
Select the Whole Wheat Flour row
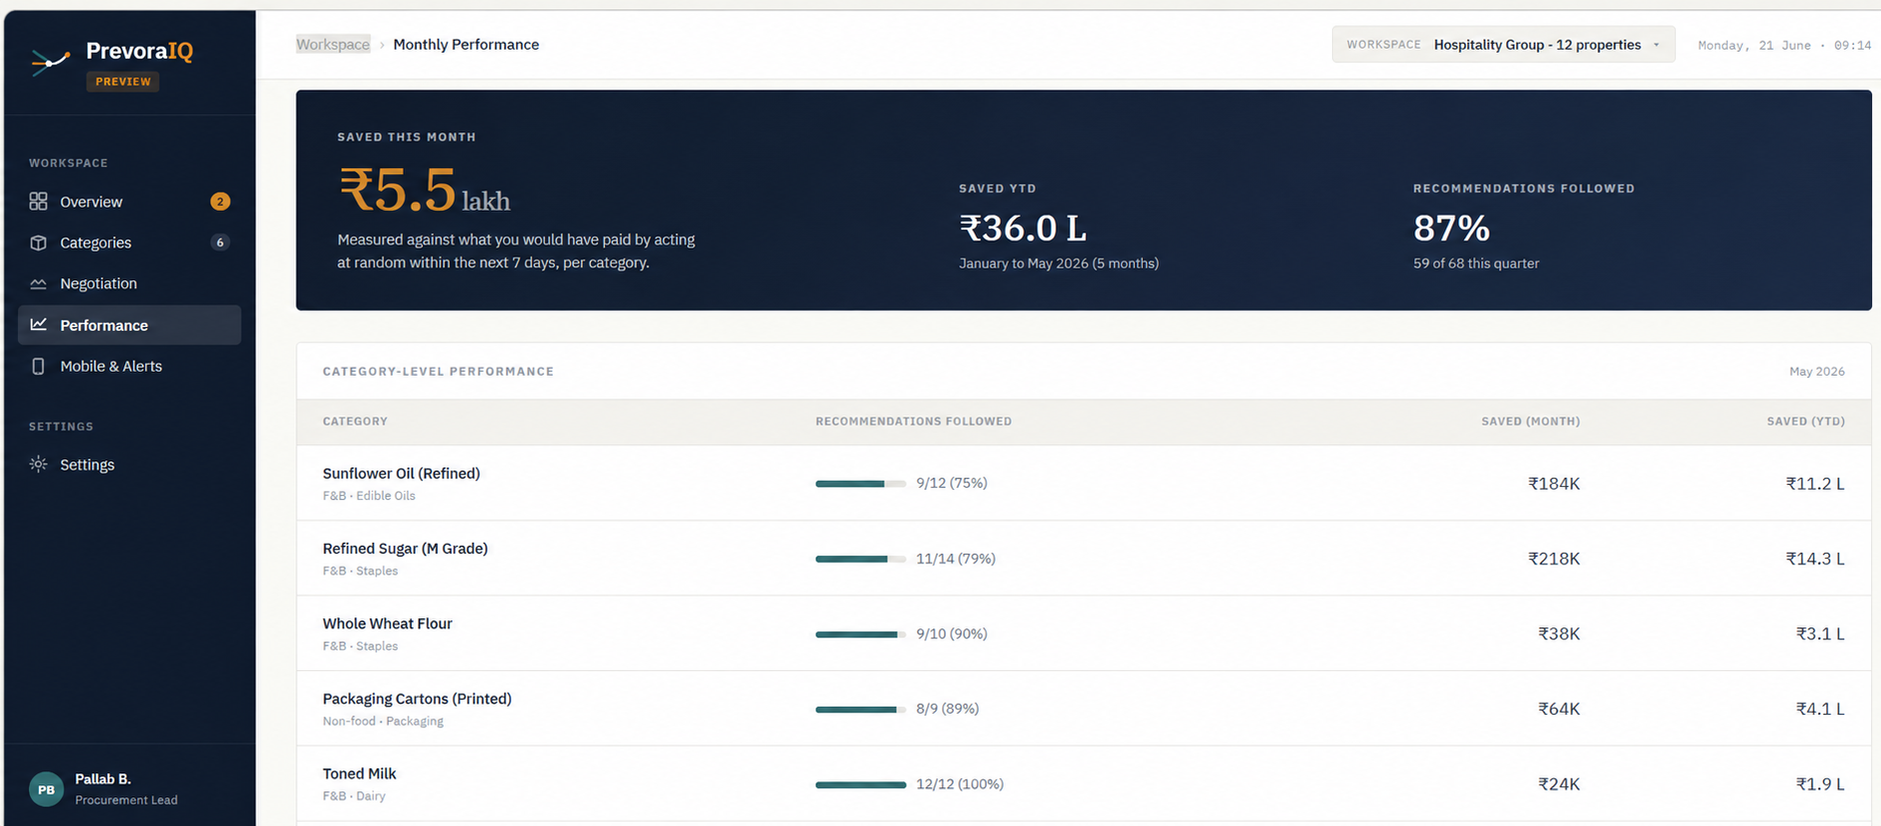(1083, 633)
